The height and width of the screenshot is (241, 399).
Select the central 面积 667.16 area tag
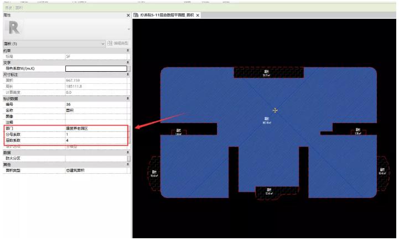click(267, 120)
